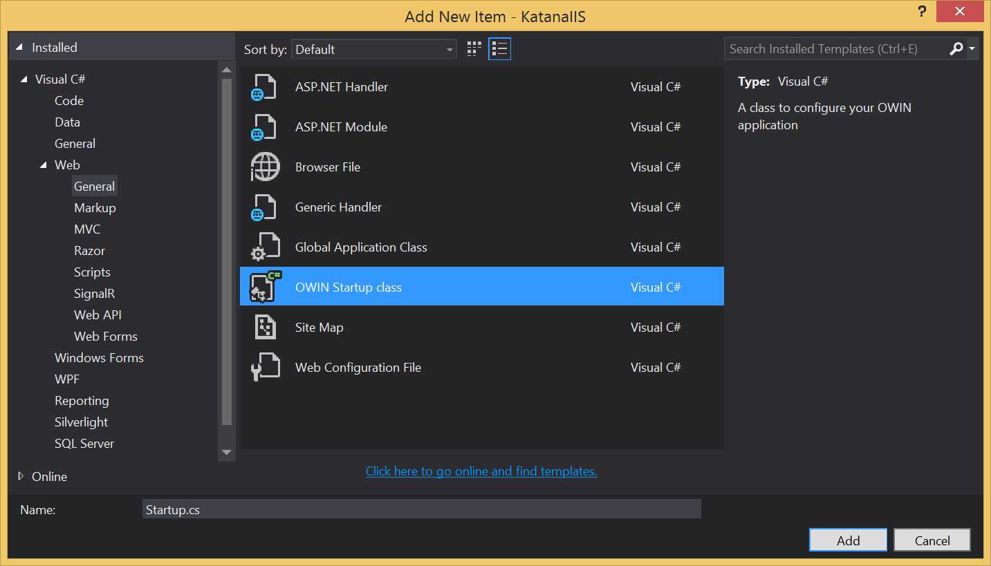
Task: Select the Code category
Action: point(69,101)
